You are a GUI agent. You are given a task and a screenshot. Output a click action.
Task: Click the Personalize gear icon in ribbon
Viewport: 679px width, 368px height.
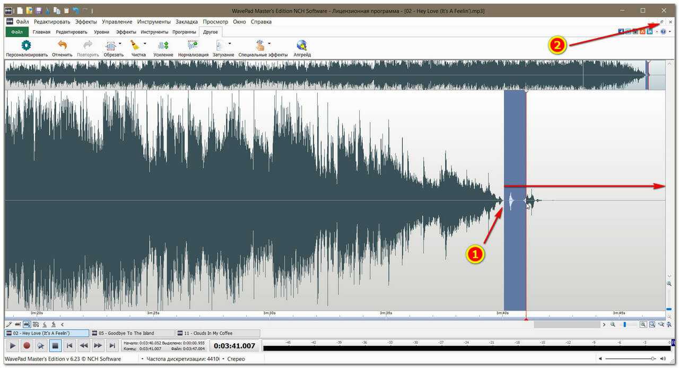point(26,45)
